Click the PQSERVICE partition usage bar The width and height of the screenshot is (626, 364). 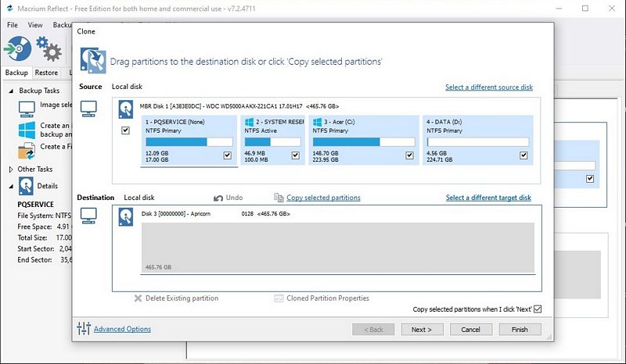click(189, 142)
